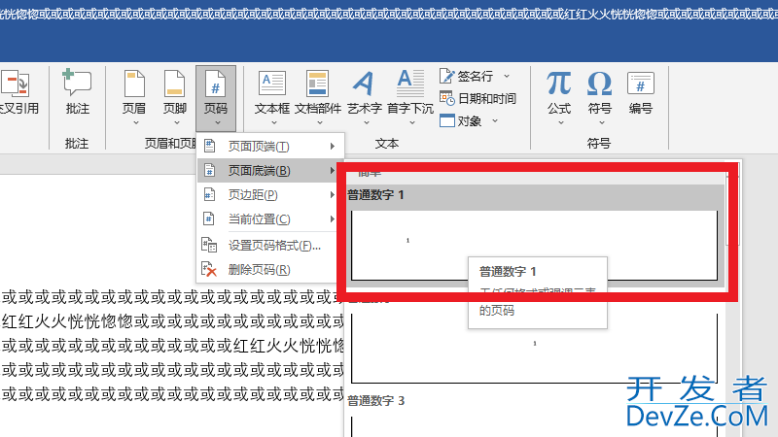Open the 页面顶端 submenu arrow
The height and width of the screenshot is (437, 778).
(333, 147)
